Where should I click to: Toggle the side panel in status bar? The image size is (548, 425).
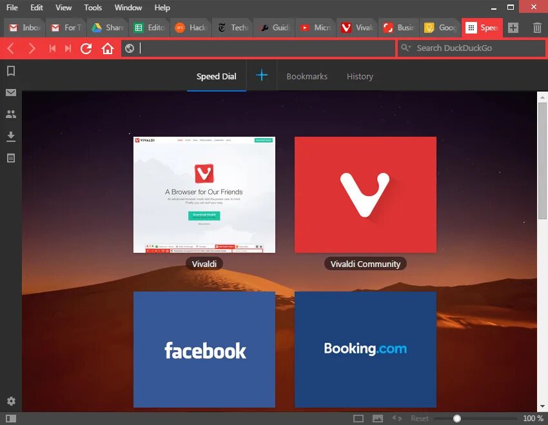point(11,419)
